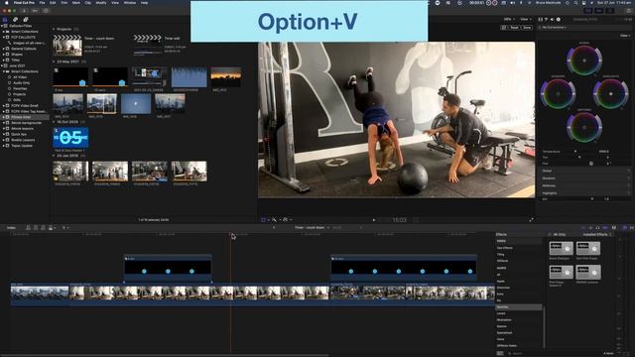Viewport: 635px width, 357px height.
Task: Click the Master color wheel
Action: (x=584, y=60)
